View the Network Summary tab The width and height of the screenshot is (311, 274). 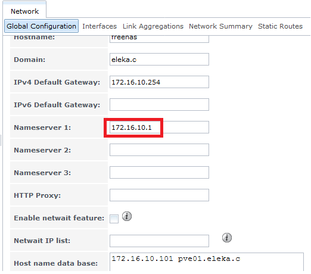(220, 26)
